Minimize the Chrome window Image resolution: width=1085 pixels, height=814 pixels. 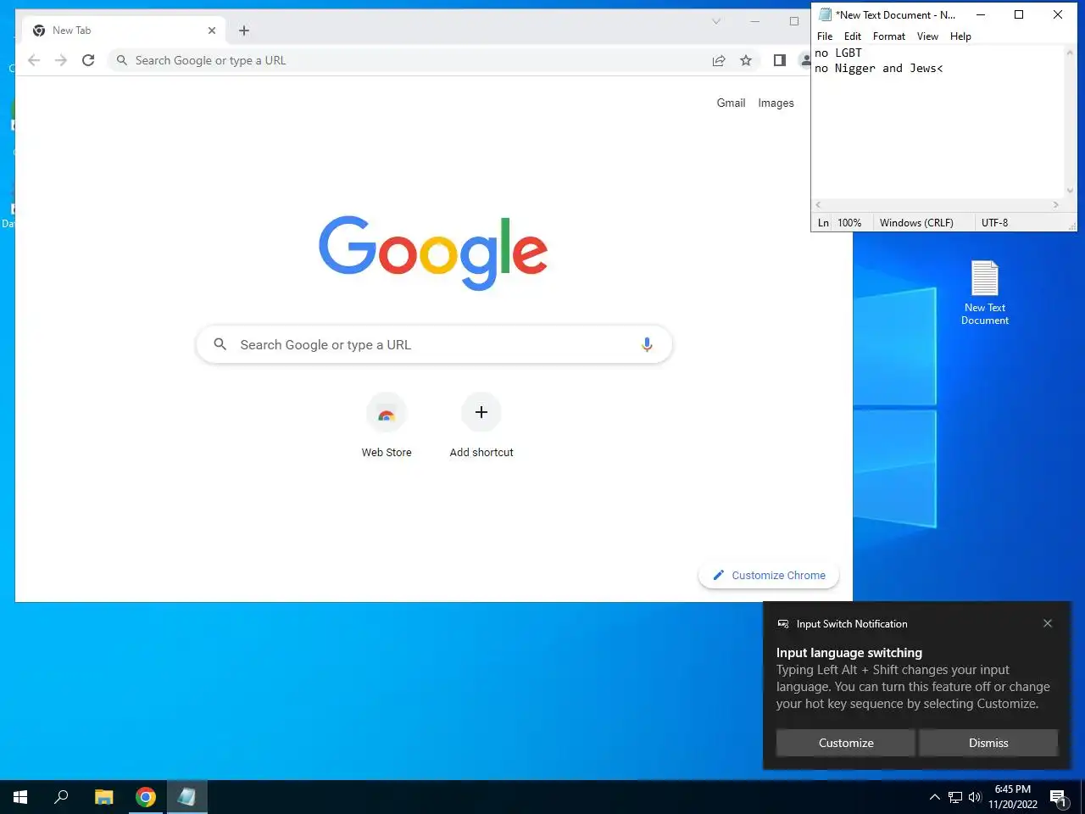(x=754, y=21)
